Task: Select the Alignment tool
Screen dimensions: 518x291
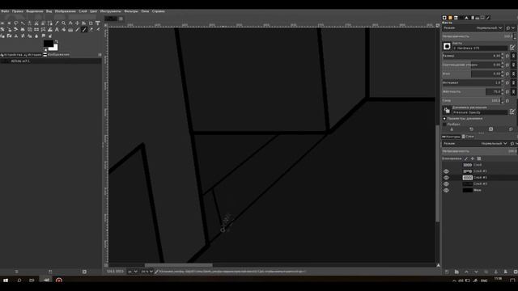Action: pyautogui.click(x=84, y=23)
